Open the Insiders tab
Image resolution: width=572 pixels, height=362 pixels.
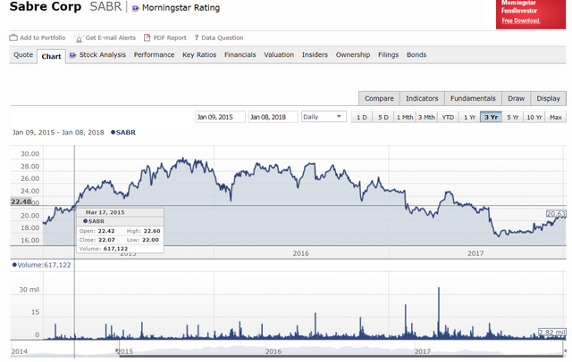point(315,54)
